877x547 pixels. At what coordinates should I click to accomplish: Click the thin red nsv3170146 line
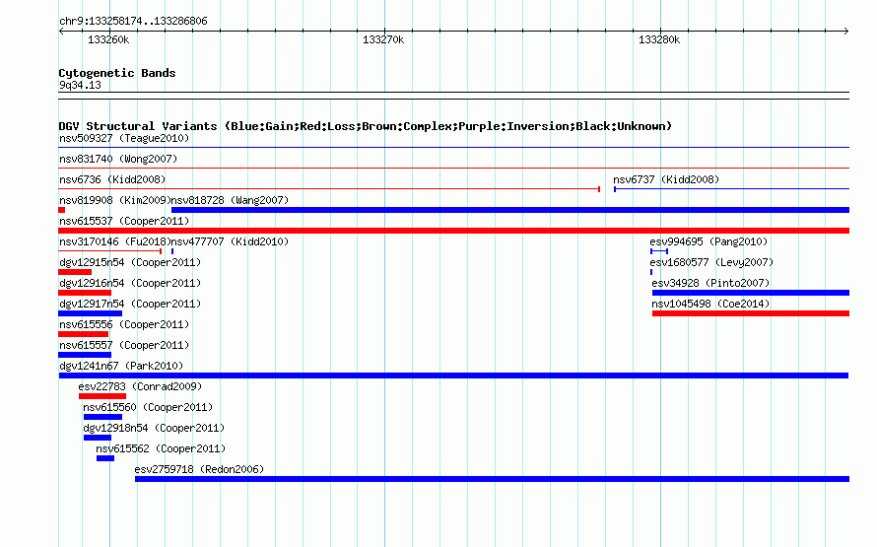pyautogui.click(x=109, y=251)
